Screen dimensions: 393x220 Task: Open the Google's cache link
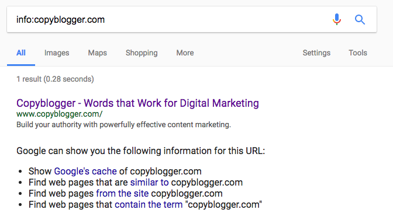pos(85,171)
